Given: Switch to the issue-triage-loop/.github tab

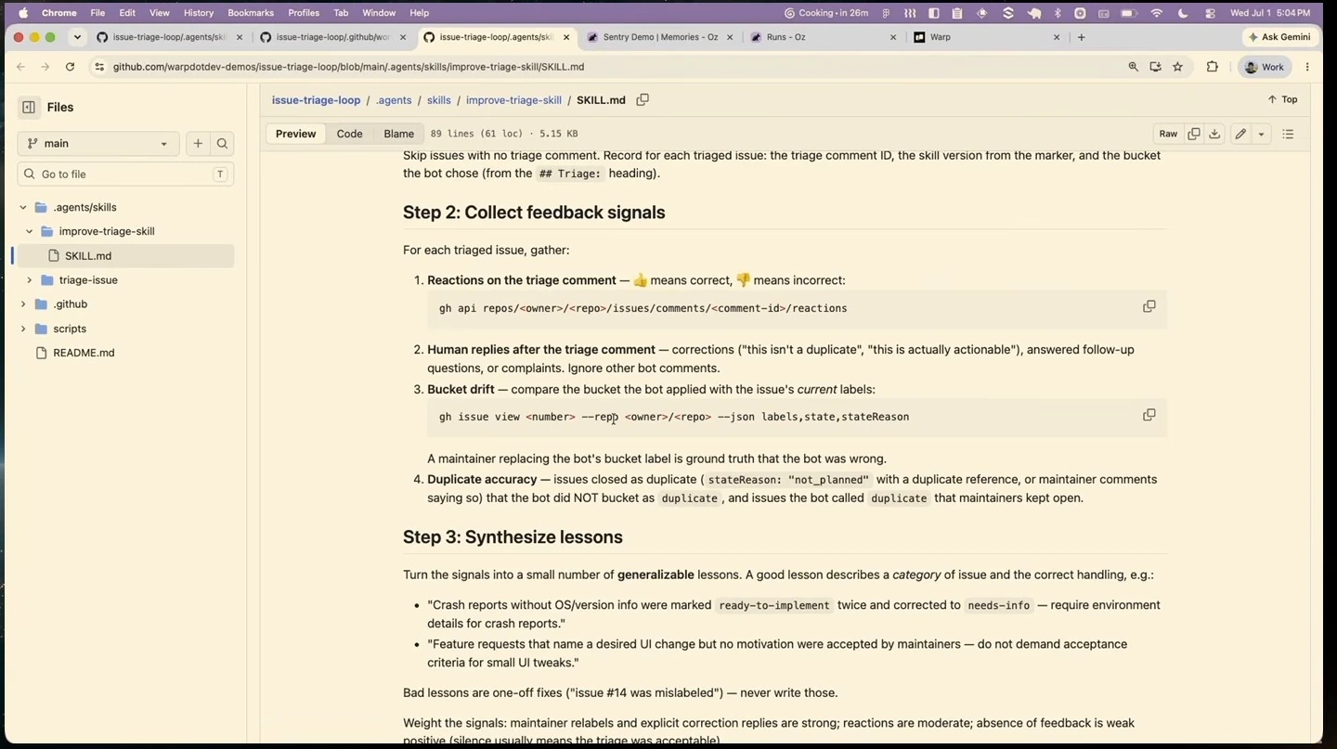Looking at the screenshot, I should tap(331, 37).
